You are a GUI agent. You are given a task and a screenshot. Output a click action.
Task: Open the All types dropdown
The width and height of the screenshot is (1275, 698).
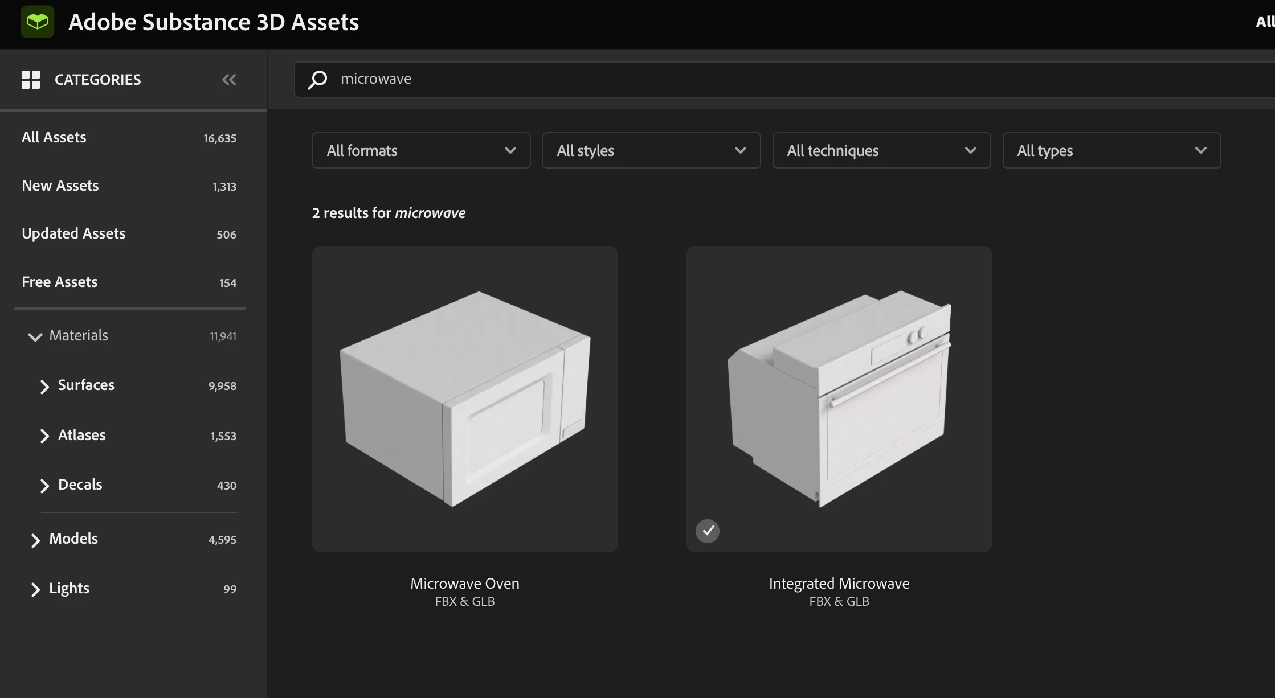coord(1111,150)
